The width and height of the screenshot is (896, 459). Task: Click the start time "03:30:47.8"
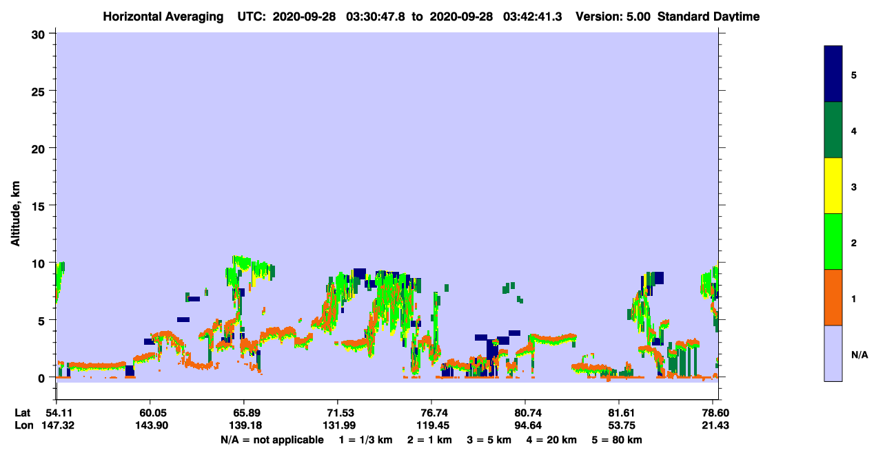(x=376, y=17)
